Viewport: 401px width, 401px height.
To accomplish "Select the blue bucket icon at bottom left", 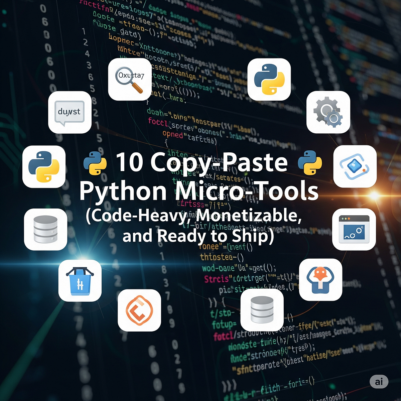I will pos(80,281).
